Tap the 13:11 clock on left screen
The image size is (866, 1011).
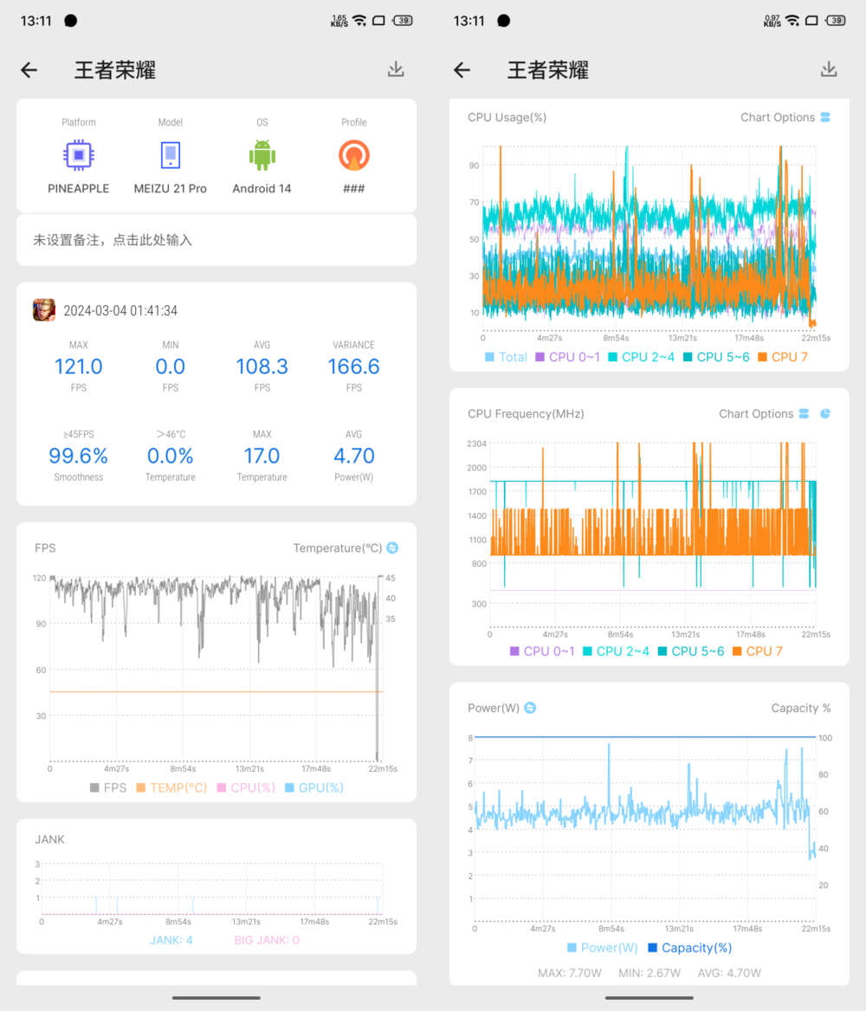click(x=36, y=21)
